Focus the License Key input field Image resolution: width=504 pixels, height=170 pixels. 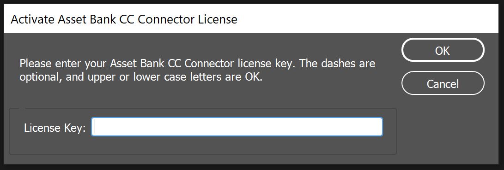pyautogui.click(x=237, y=127)
